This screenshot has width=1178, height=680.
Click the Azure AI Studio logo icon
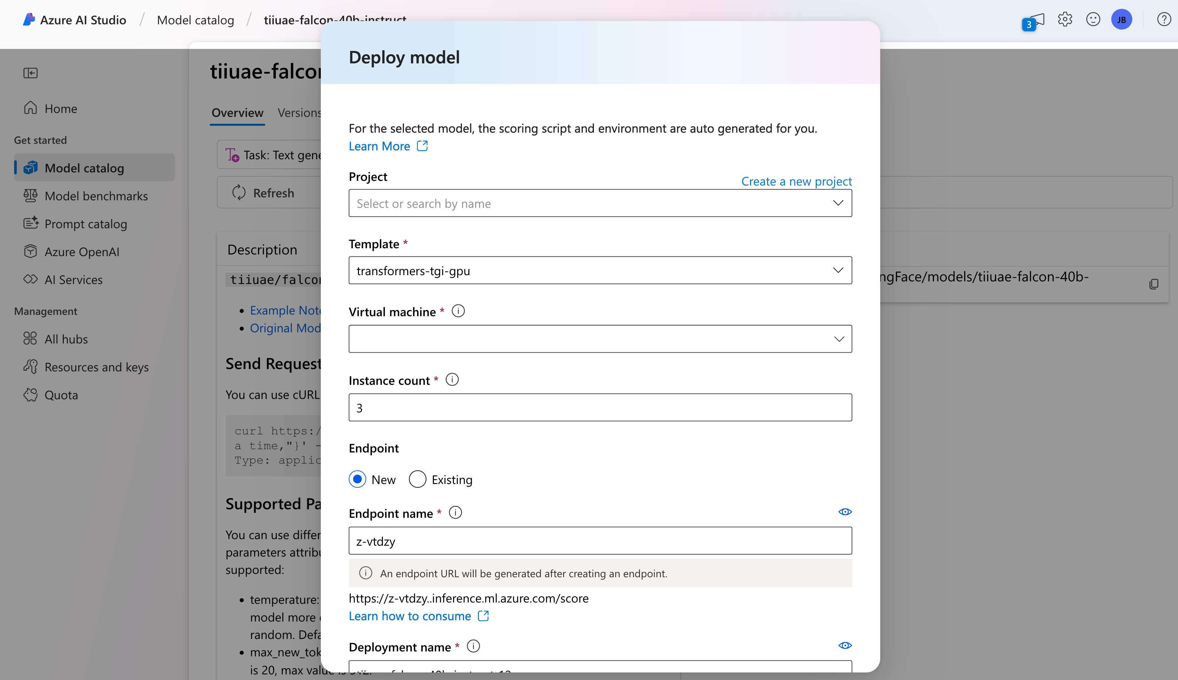click(29, 19)
